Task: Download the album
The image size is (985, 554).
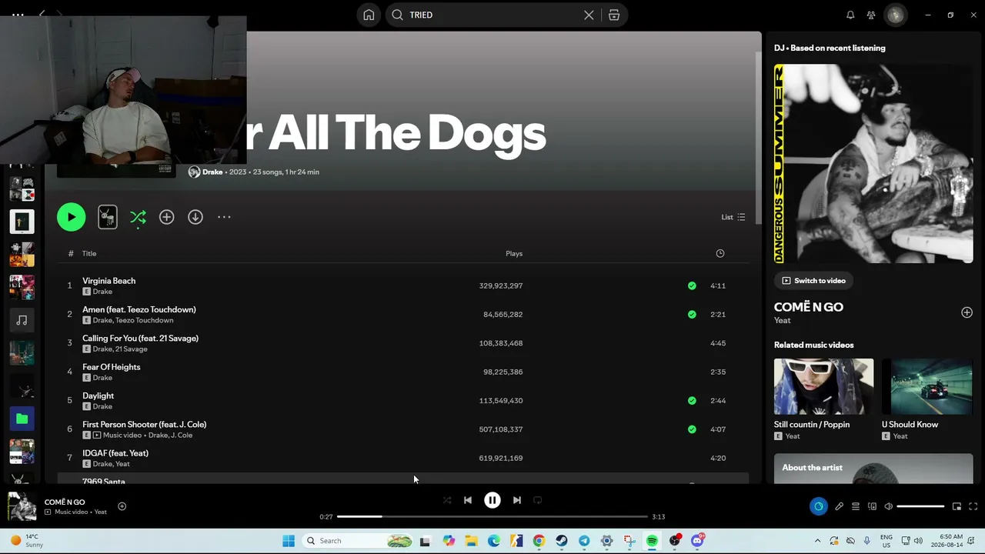Action: [x=195, y=217]
